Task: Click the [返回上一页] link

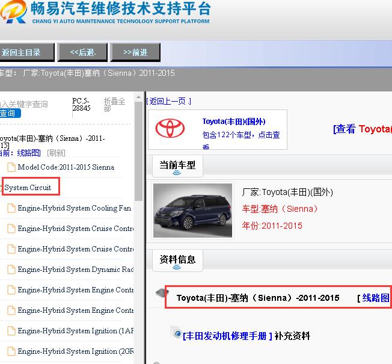Action: (x=169, y=101)
